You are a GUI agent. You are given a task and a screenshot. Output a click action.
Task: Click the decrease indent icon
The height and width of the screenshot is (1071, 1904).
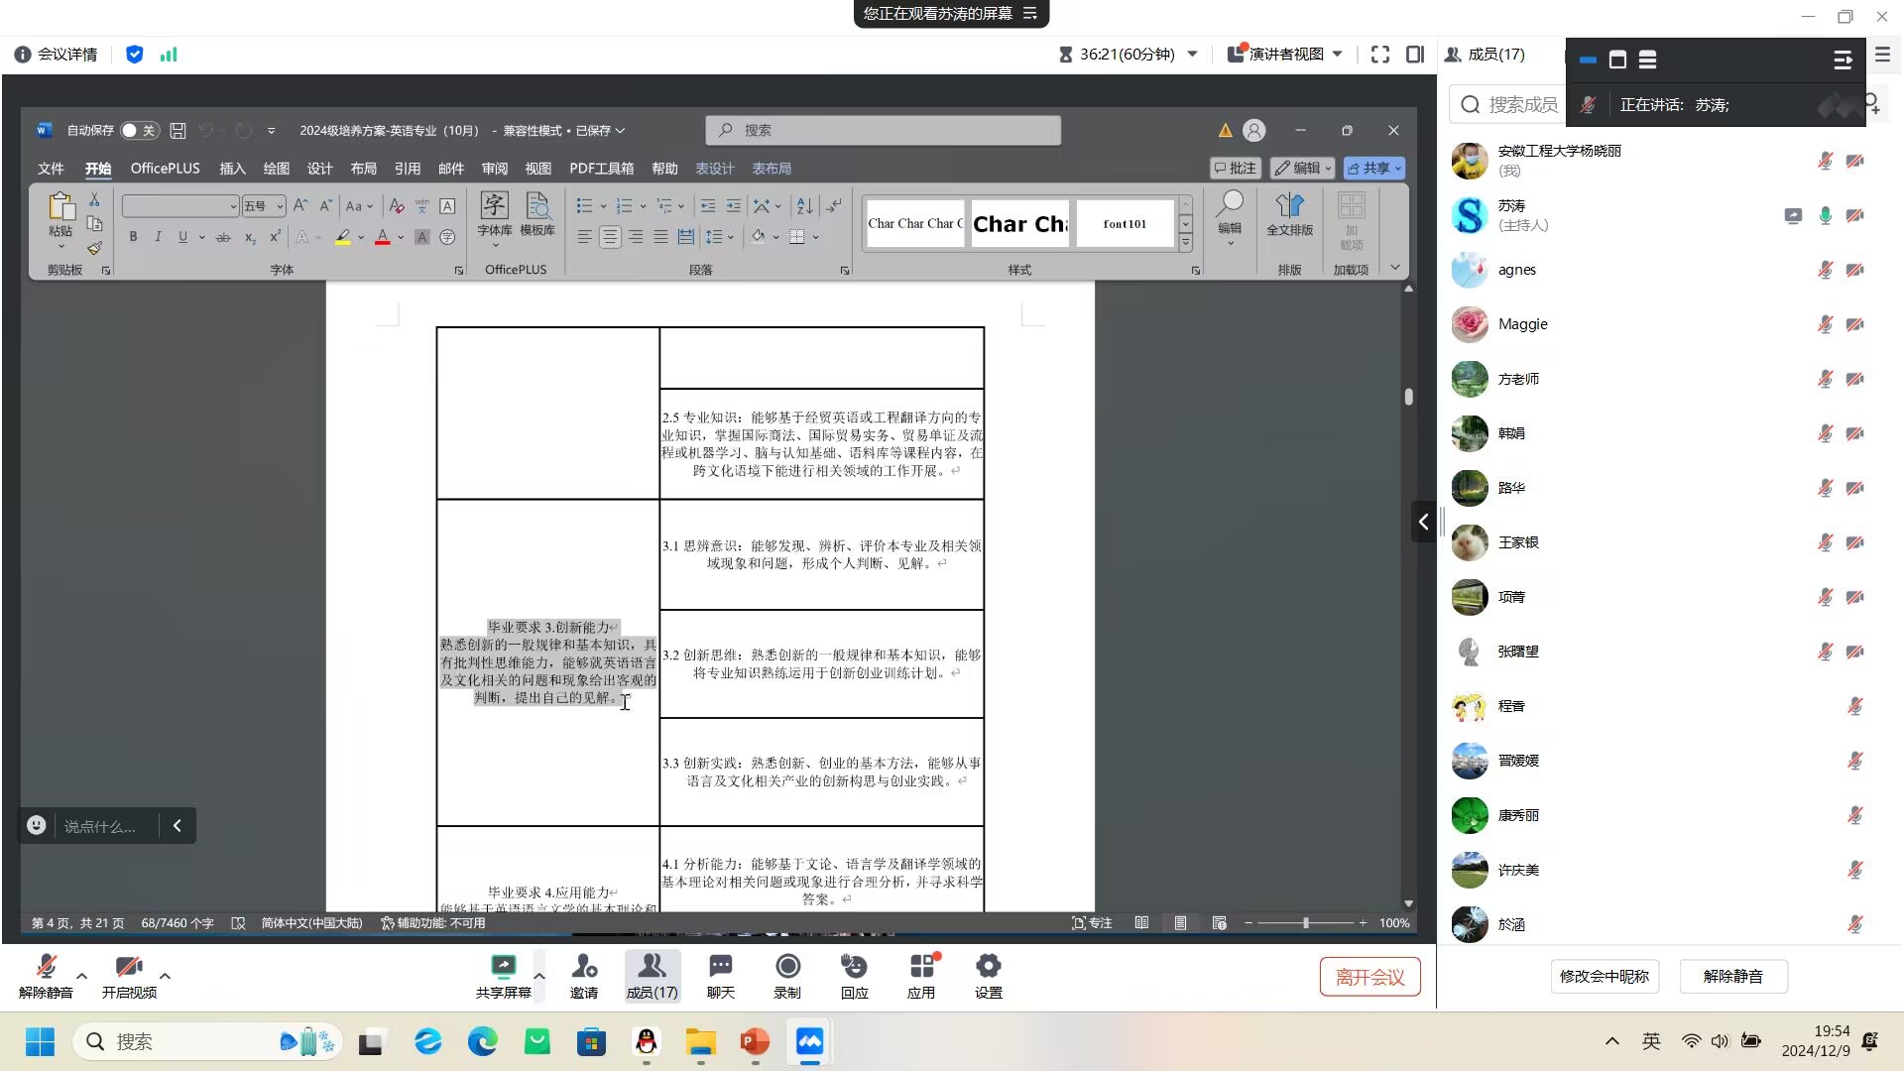(x=708, y=206)
